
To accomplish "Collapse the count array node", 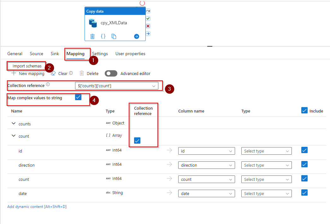I will pos(14,136).
